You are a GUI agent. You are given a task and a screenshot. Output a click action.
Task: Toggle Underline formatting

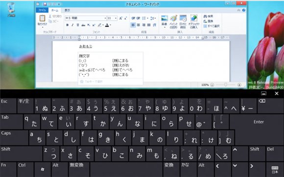(78, 25)
